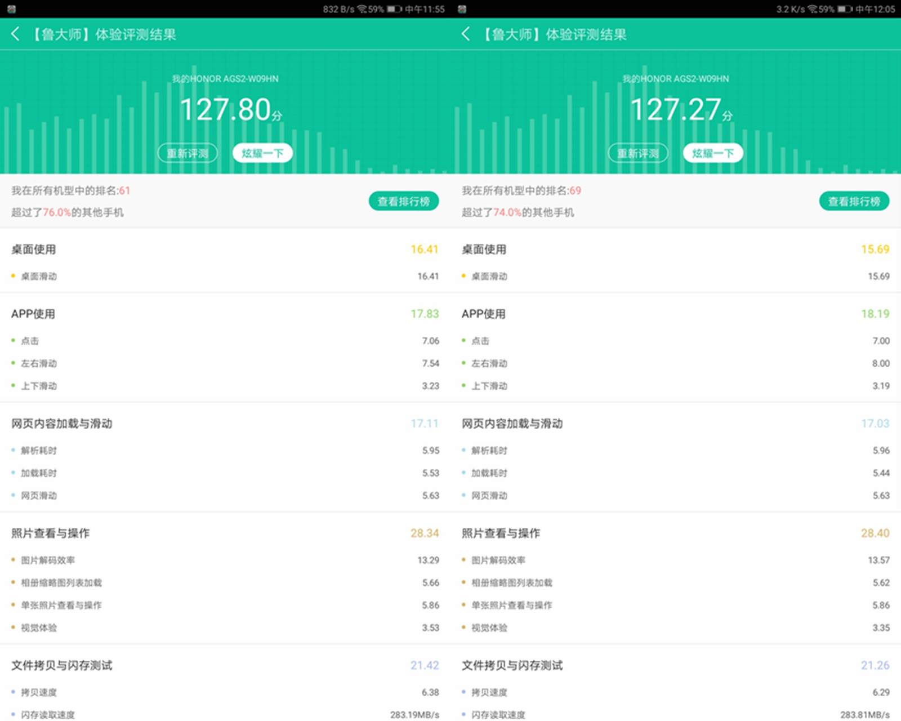901x721 pixels.
Task: Open 查看排行榜 from the right ranking section
Action: coord(854,201)
